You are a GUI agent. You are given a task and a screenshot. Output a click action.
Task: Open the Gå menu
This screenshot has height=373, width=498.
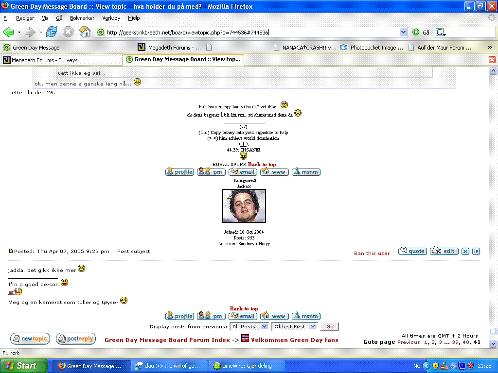pos(59,18)
